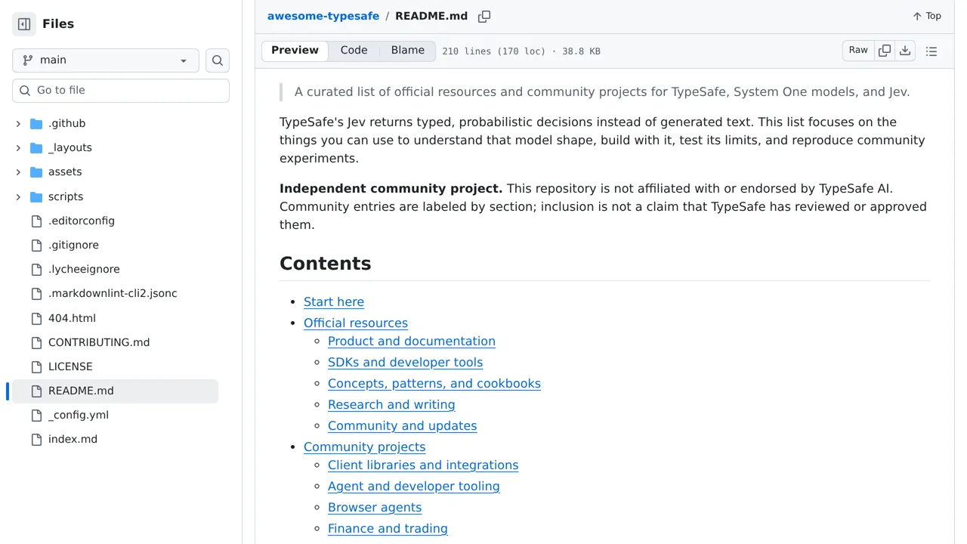Open .lycheeignore file
The image size is (967, 544).
pos(84,269)
